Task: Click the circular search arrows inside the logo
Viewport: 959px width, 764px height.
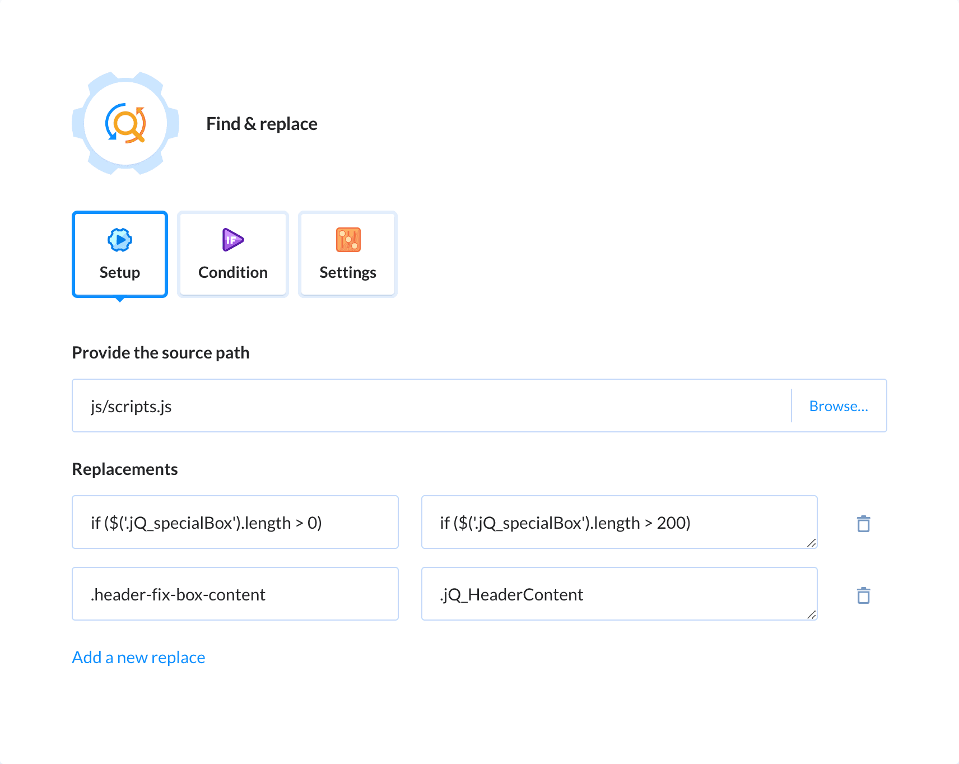Action: (125, 123)
